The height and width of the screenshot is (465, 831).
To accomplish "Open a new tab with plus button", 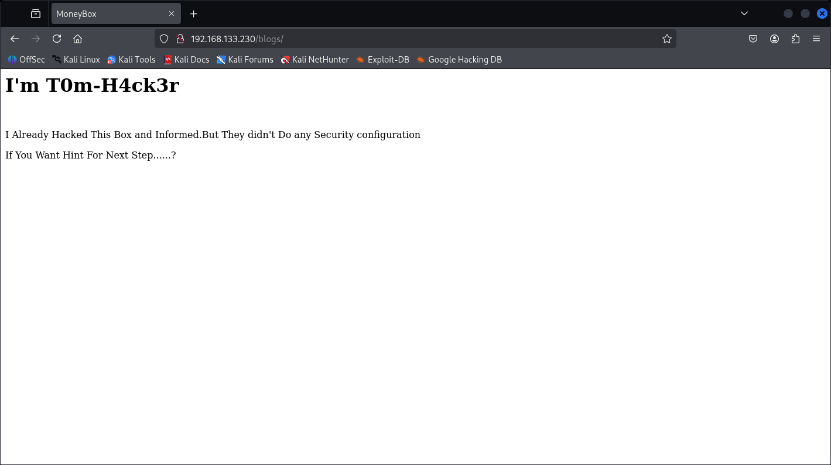I will [x=194, y=13].
